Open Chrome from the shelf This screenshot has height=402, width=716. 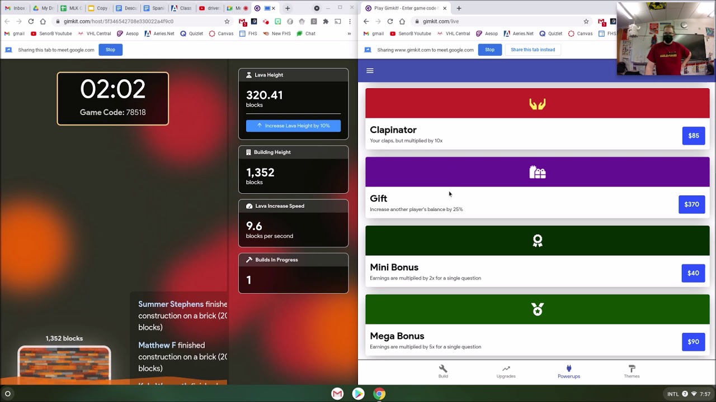coord(379,394)
